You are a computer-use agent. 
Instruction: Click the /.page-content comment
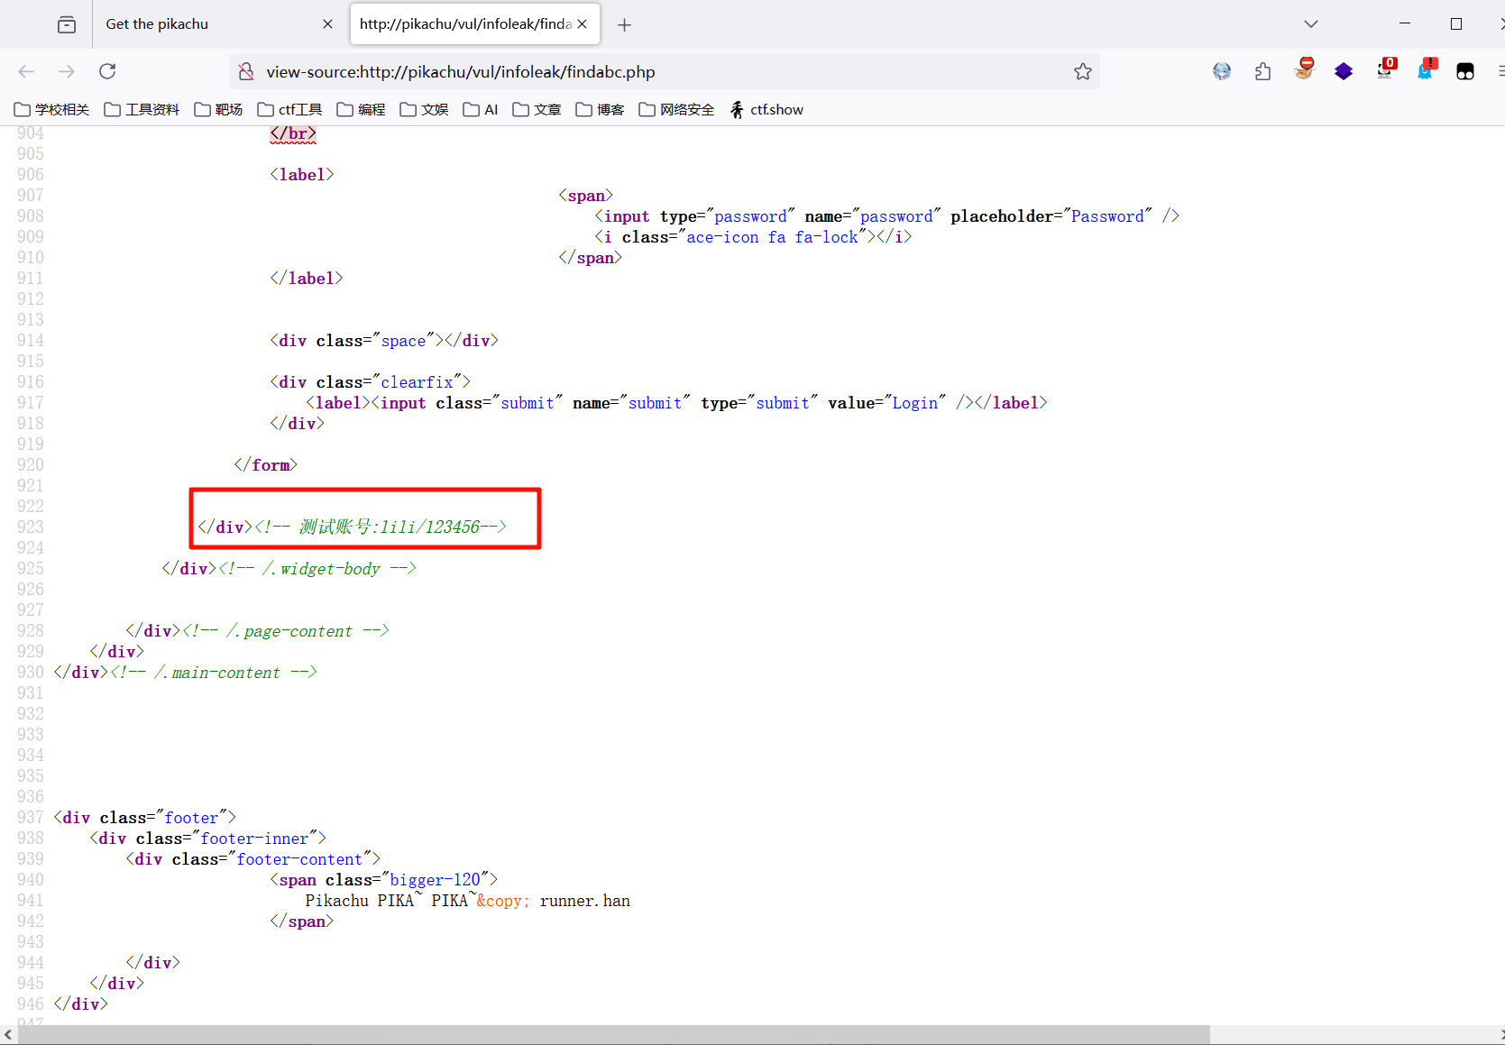tap(285, 631)
